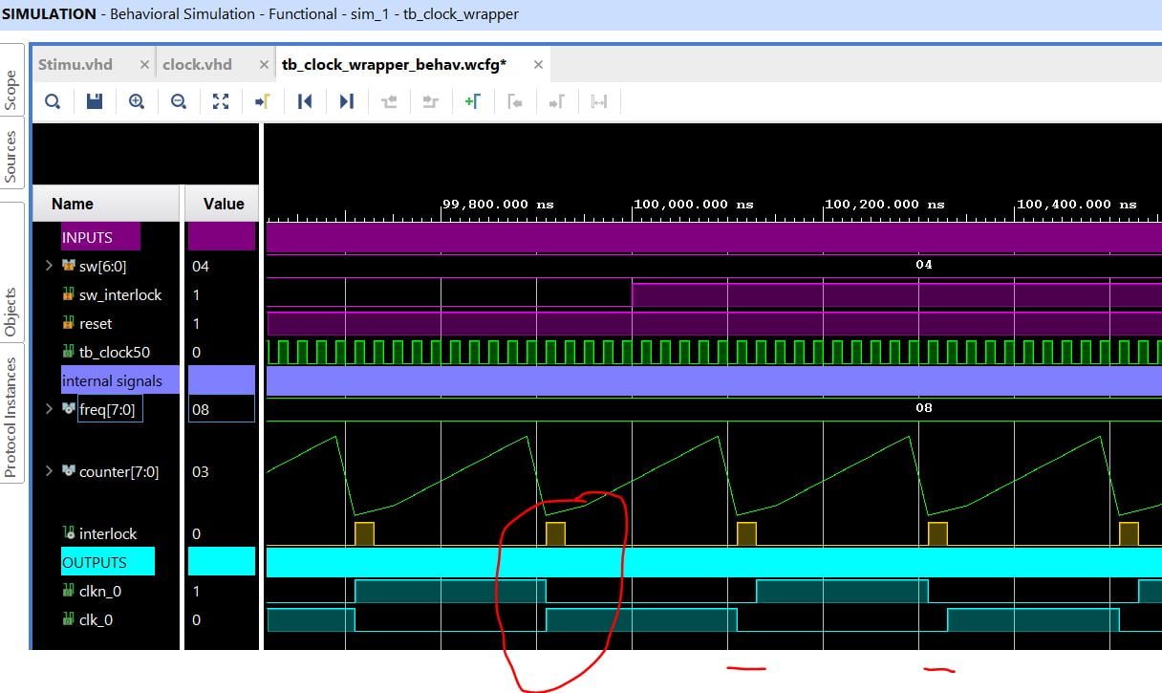Click Zoom Fit to show full waveform

(221, 100)
